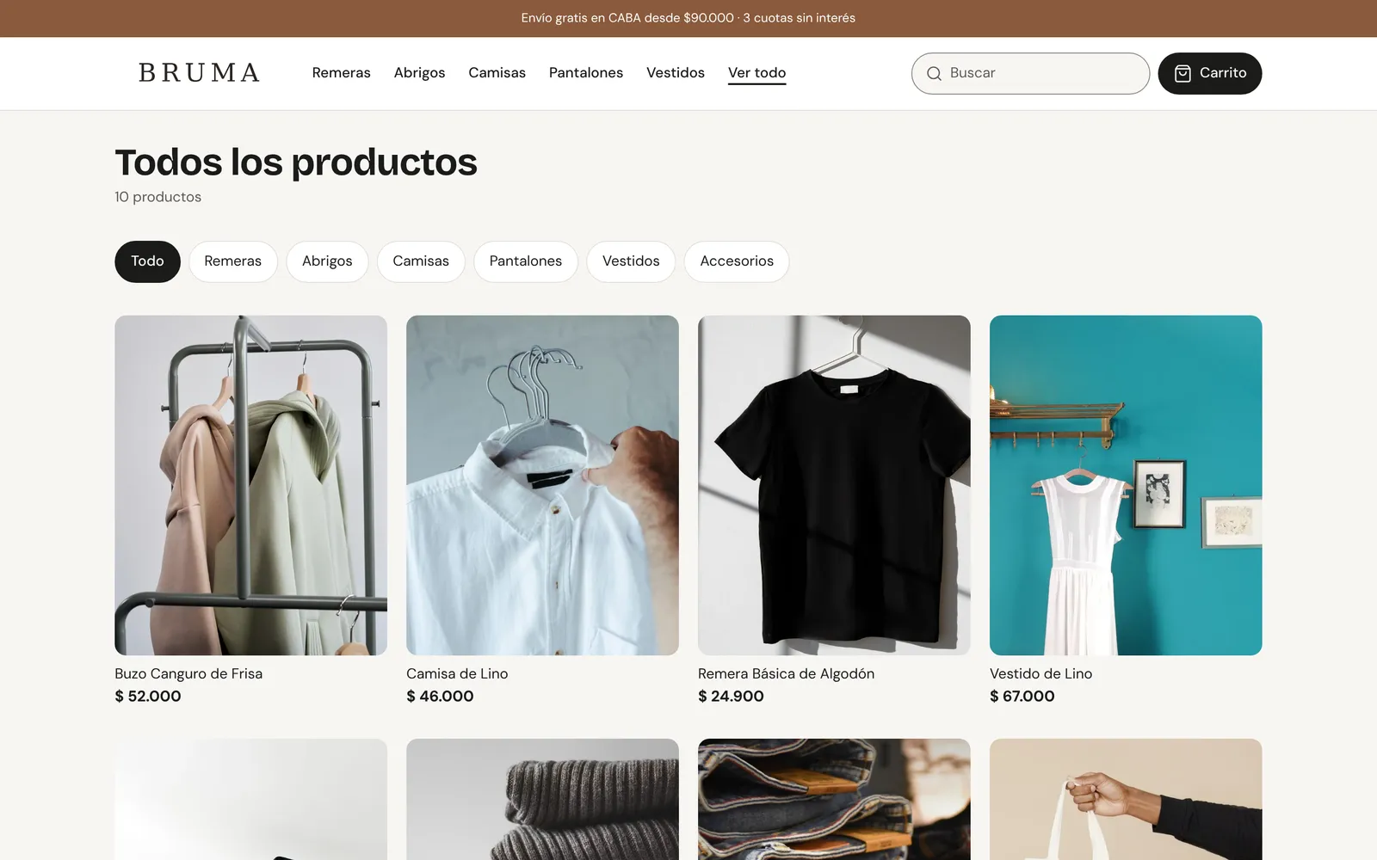The width and height of the screenshot is (1377, 860).
Task: Open the Camisa de Lino product photo
Action: (542, 485)
